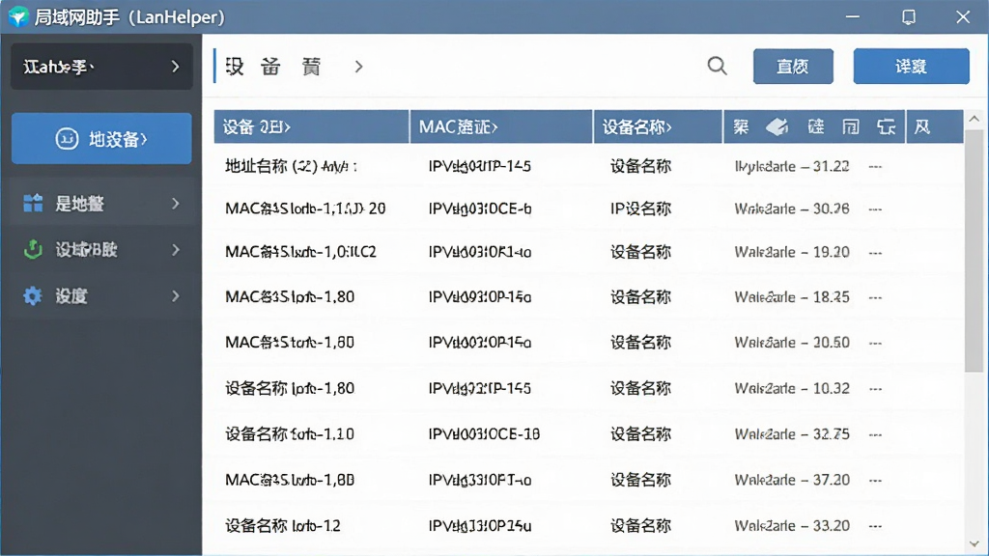The height and width of the screenshot is (556, 989).
Task: Expand the chevron beside the green upload sidebar item
Action: (176, 250)
